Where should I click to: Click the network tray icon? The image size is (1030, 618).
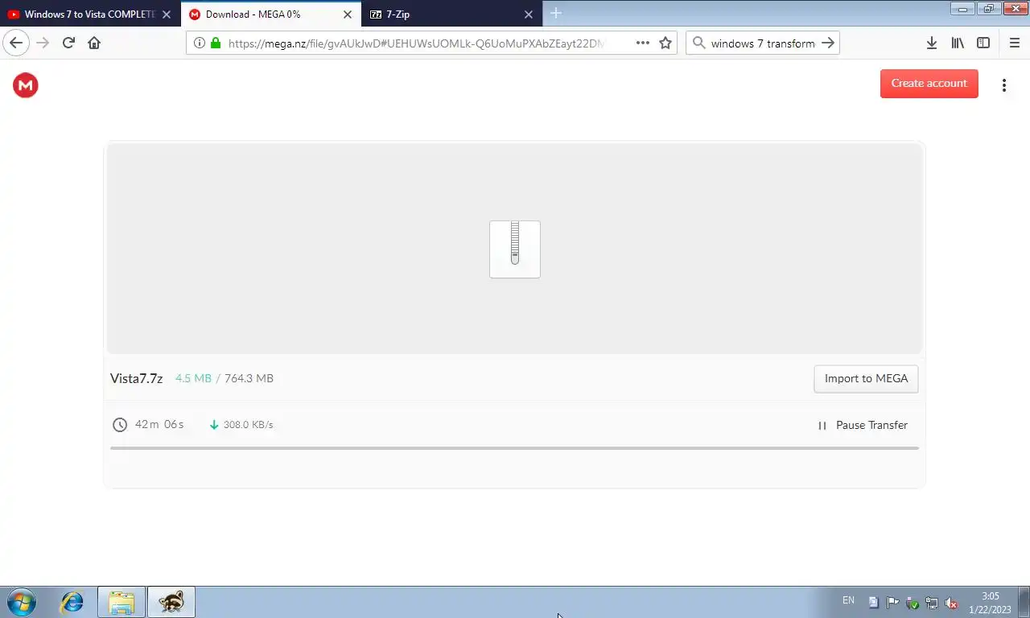932,602
